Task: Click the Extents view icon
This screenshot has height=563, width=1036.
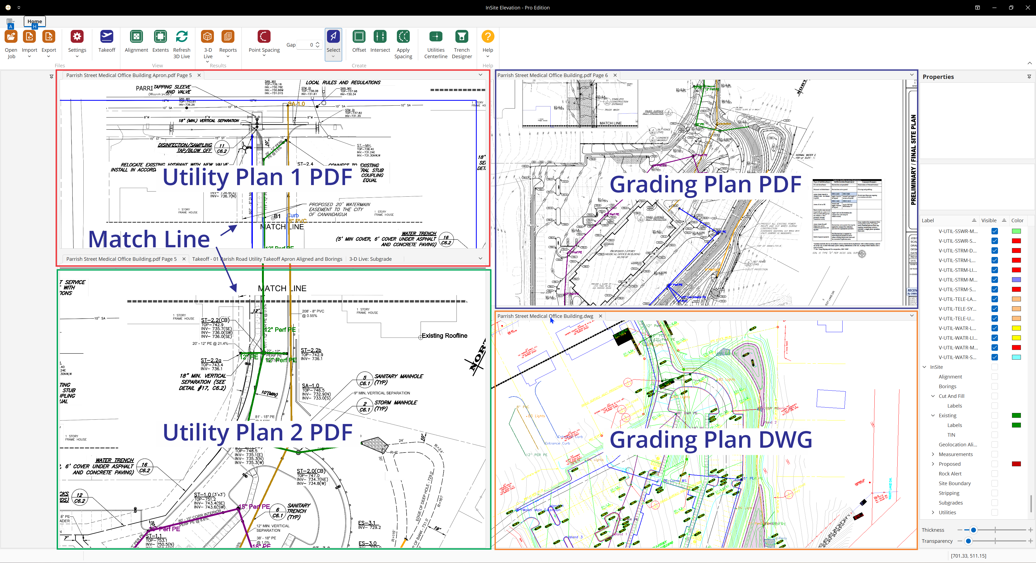Action: coord(161,37)
